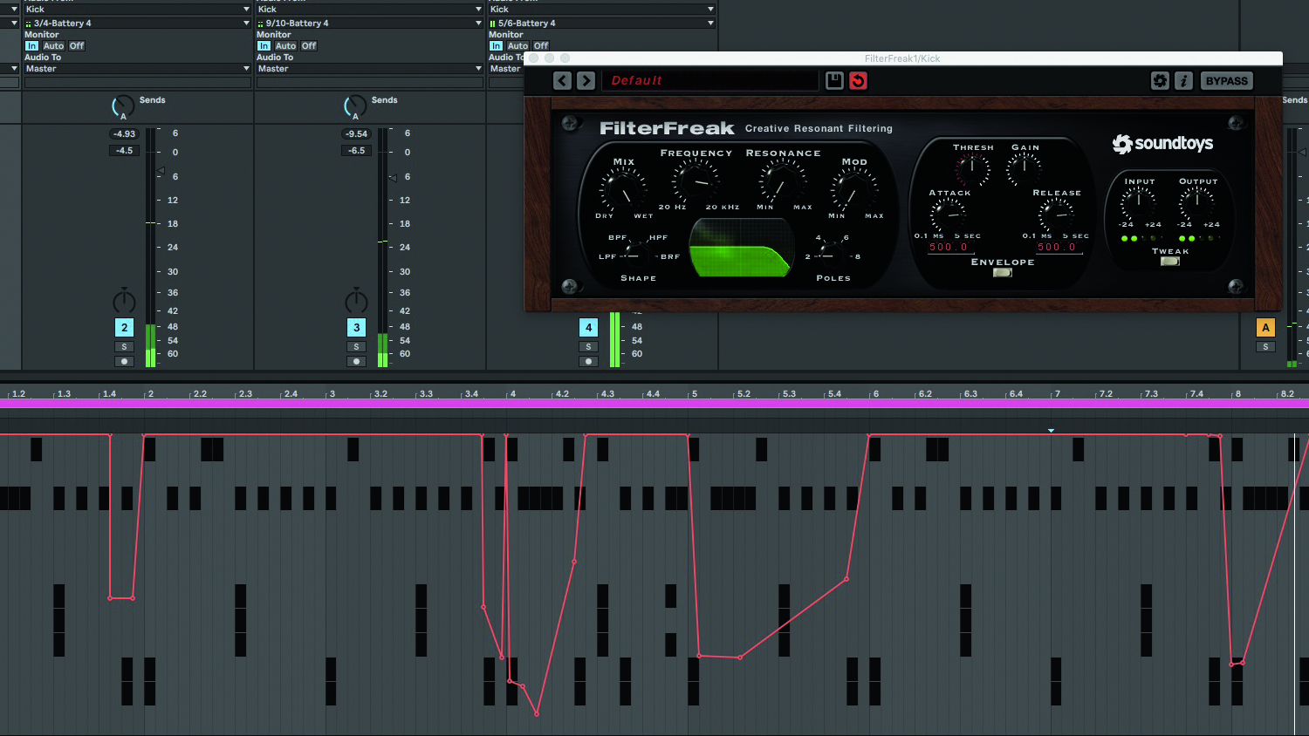Click the Frequency knob in FilterFreak
The width and height of the screenshot is (1309, 736).
[x=696, y=182]
